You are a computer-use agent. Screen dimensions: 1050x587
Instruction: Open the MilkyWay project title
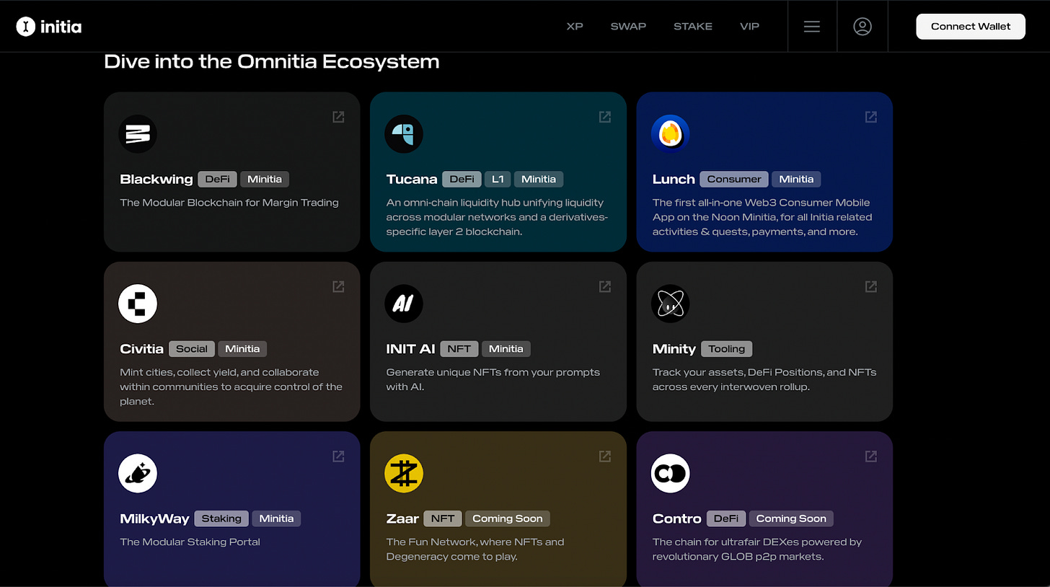[x=154, y=518]
